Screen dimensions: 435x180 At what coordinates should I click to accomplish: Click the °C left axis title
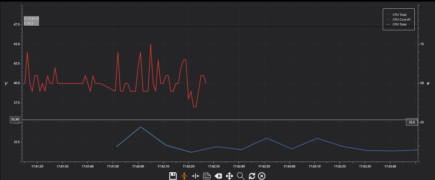coord(6,83)
